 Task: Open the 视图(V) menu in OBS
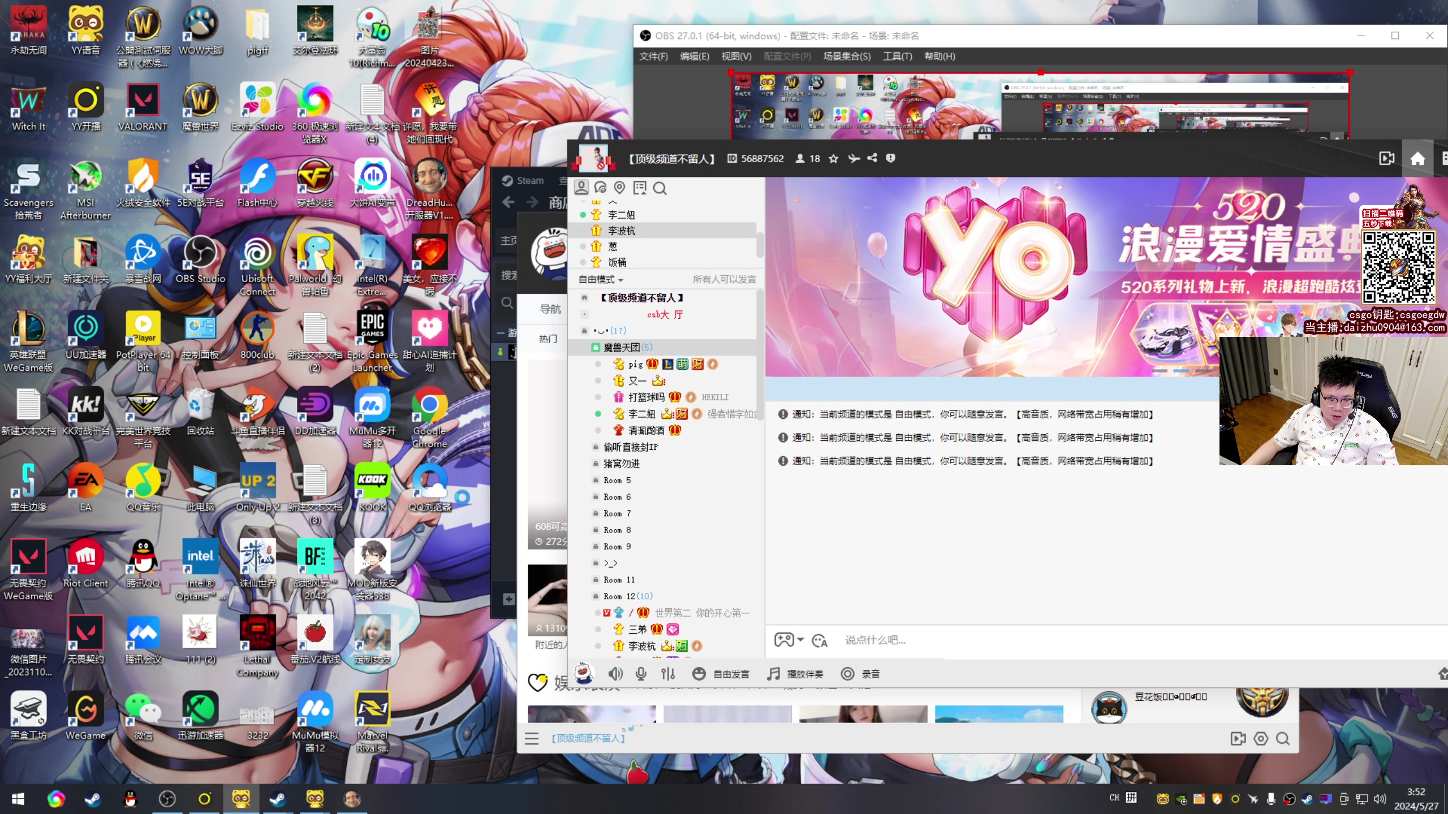[736, 56]
